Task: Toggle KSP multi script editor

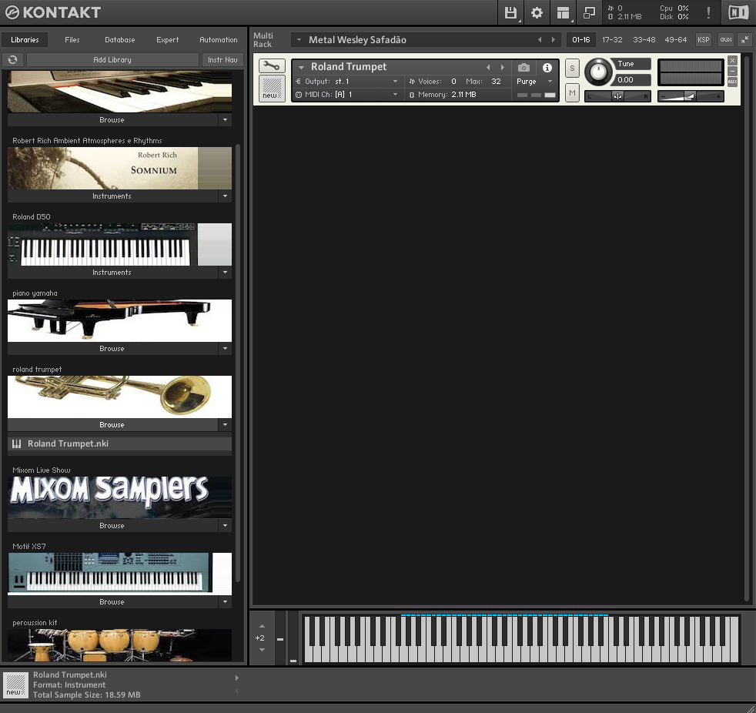Action: (704, 39)
